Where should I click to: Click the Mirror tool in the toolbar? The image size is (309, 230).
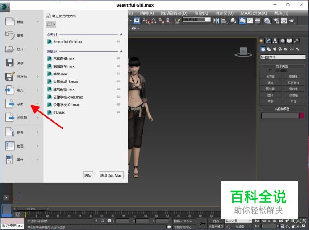click(217, 21)
